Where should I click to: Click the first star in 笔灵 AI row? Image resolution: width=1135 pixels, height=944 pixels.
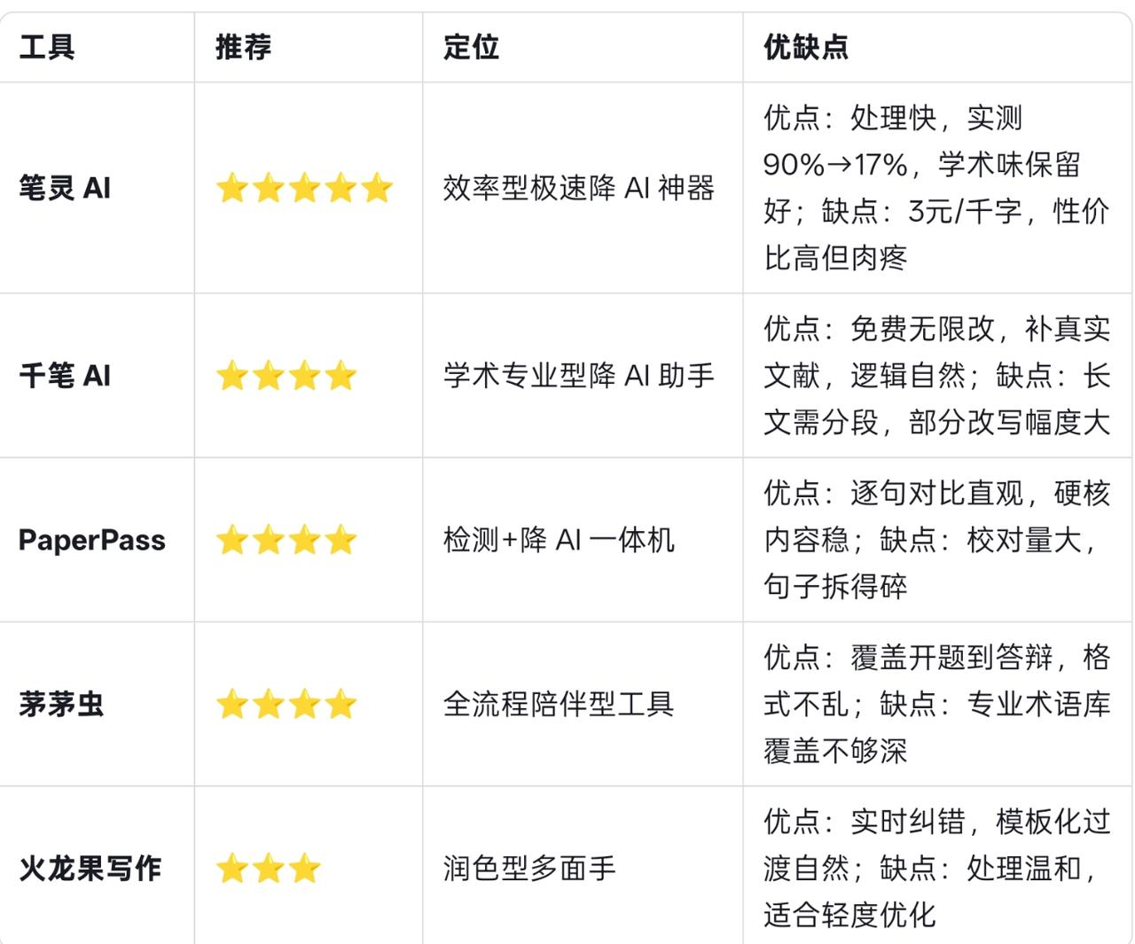[231, 188]
